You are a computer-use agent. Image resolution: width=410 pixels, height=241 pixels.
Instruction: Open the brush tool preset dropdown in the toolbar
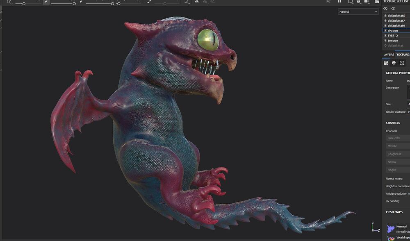click(9, 2)
